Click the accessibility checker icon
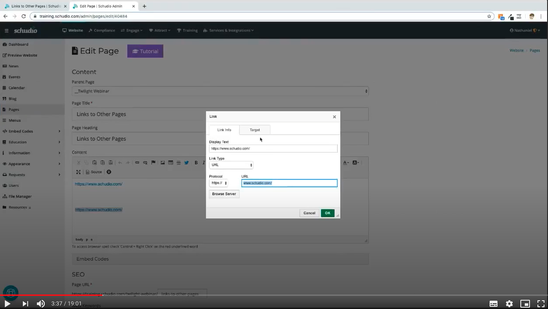 pos(109,172)
